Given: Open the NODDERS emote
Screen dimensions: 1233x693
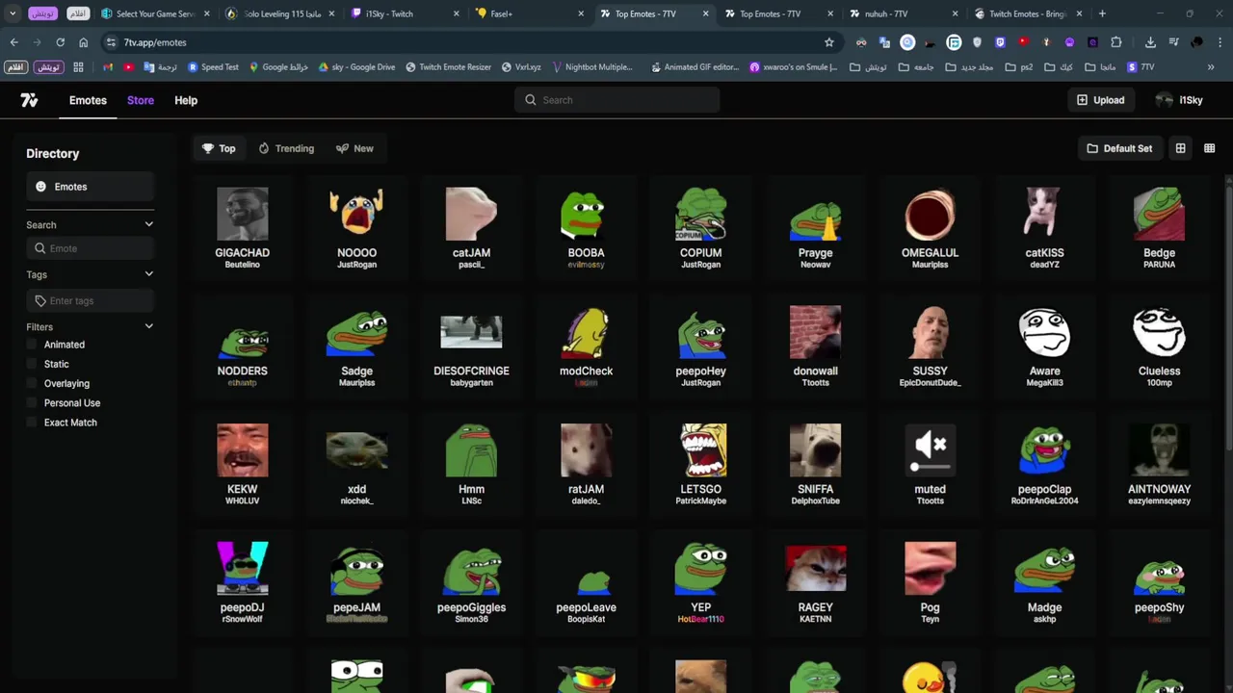Looking at the screenshot, I should (x=242, y=346).
